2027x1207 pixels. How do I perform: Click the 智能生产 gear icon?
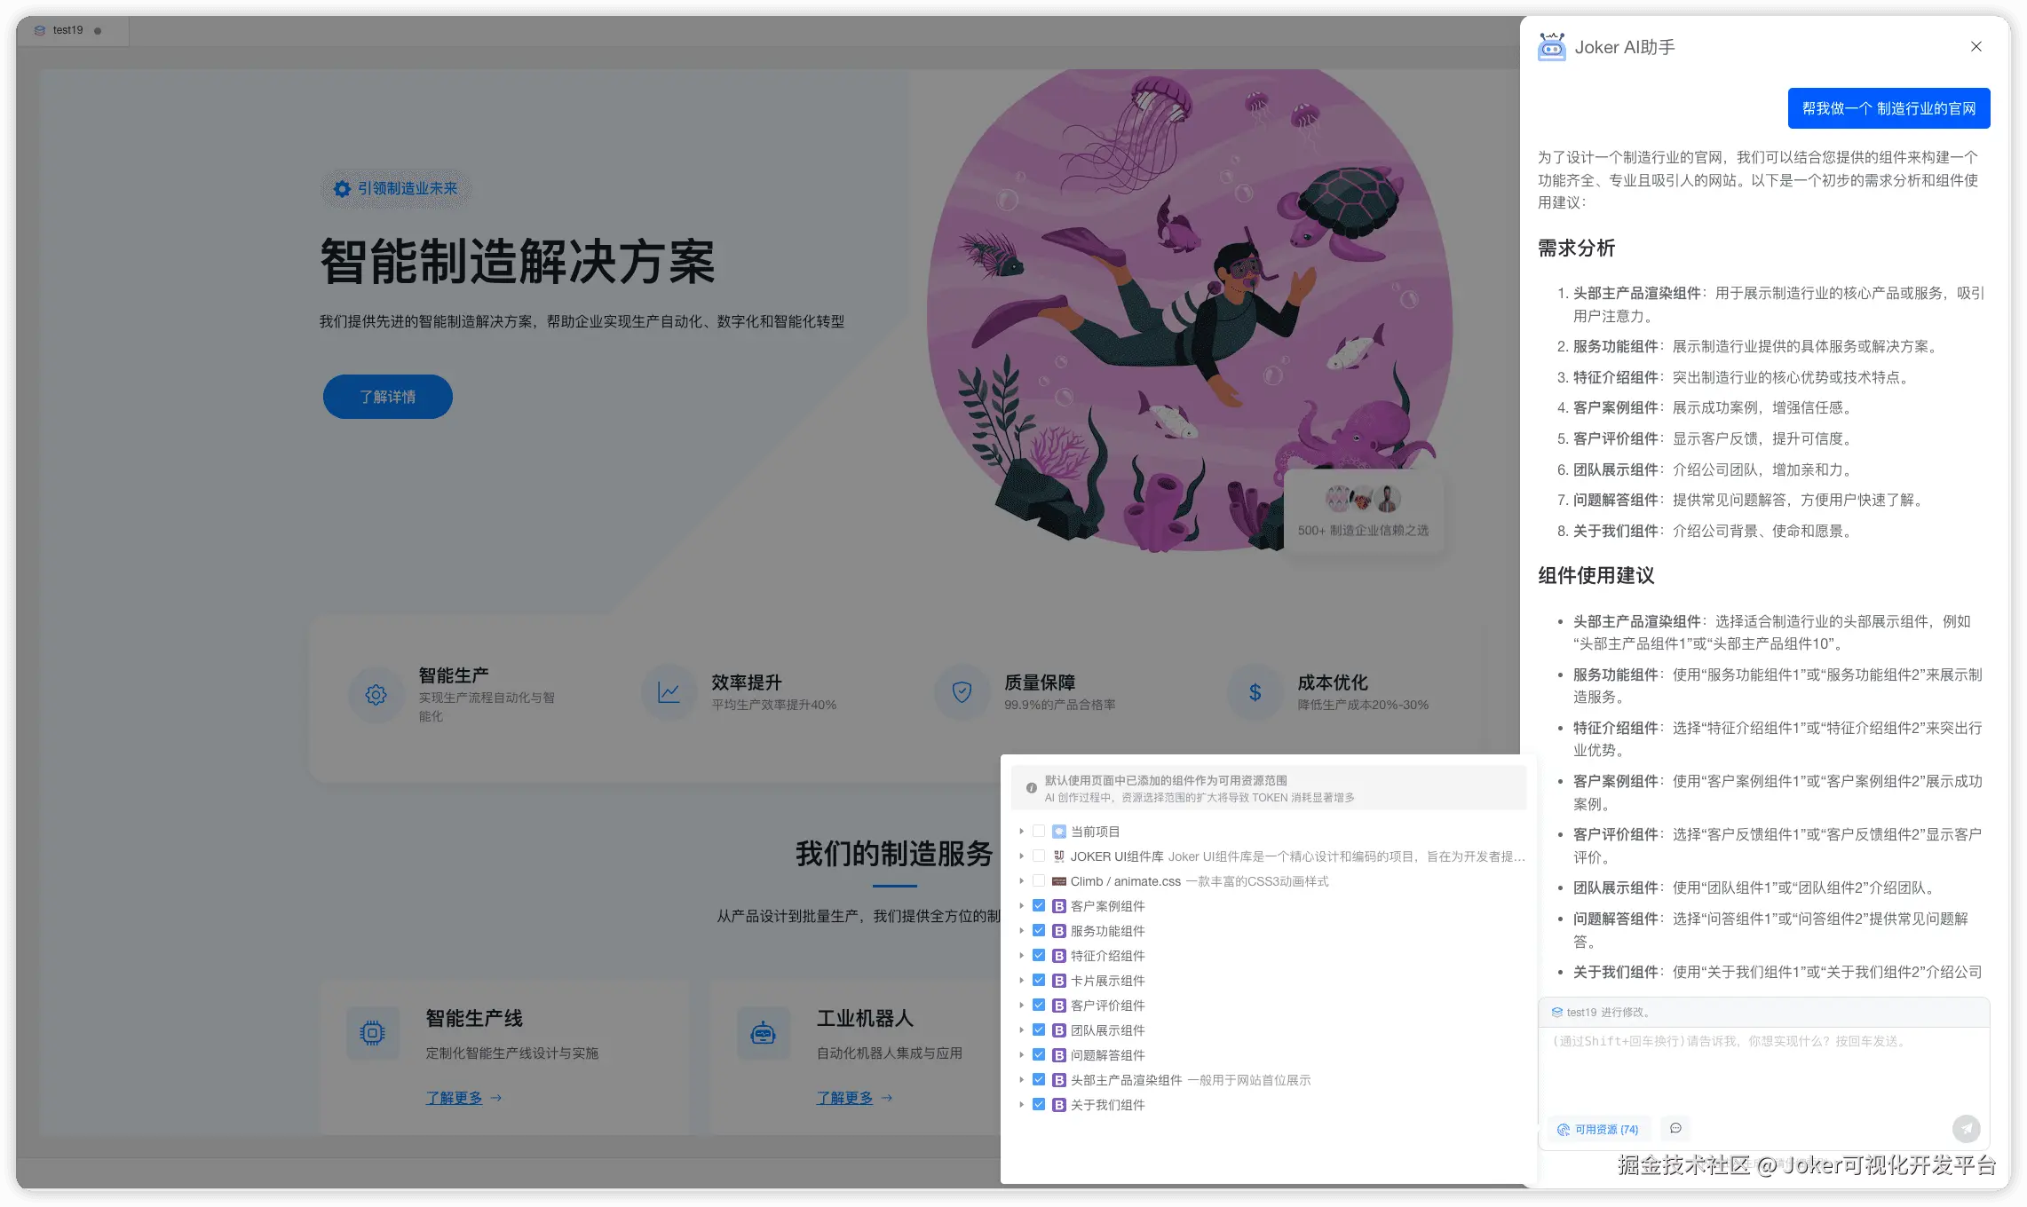pyautogui.click(x=376, y=694)
